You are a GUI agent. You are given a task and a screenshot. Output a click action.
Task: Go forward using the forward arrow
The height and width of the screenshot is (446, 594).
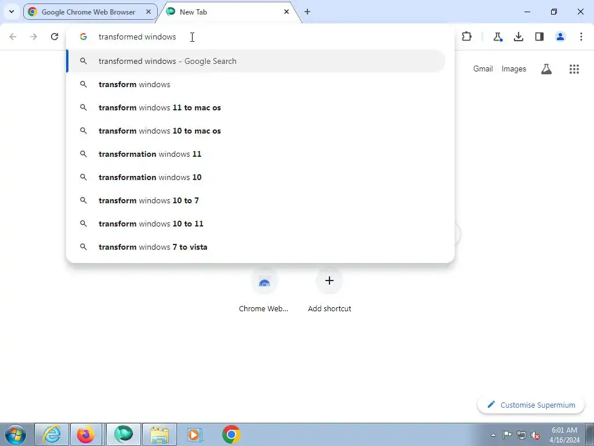(34, 37)
